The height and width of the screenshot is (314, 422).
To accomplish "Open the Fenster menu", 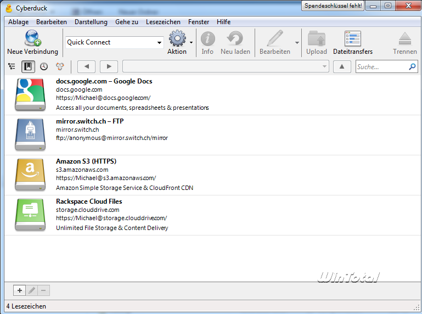I will [x=199, y=22].
